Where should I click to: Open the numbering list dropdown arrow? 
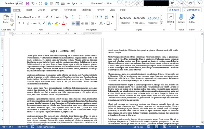[x=84, y=17]
